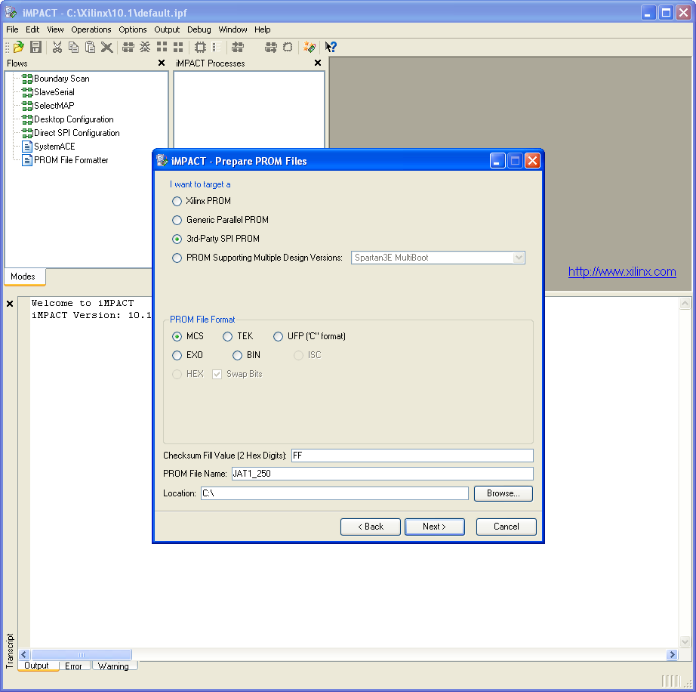Select Desktop Configuration flow

click(x=68, y=119)
